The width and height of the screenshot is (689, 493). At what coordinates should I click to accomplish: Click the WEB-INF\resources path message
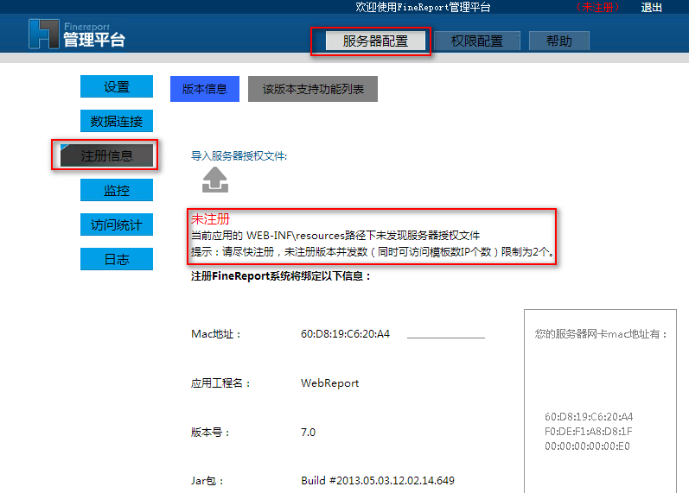[x=335, y=236]
